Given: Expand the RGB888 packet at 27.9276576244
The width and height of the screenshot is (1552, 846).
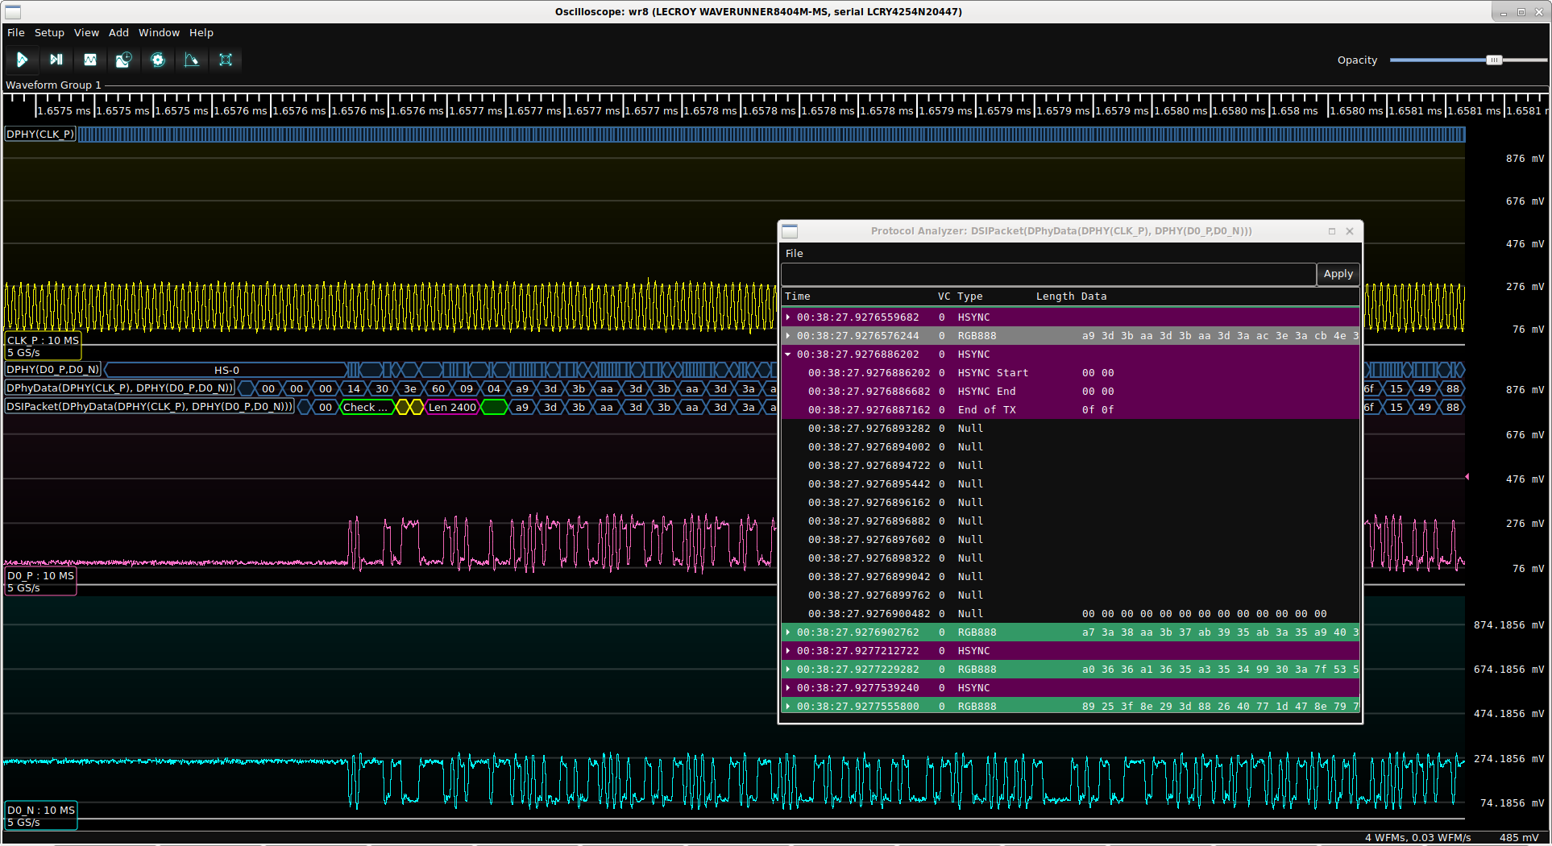Looking at the screenshot, I should pos(788,336).
